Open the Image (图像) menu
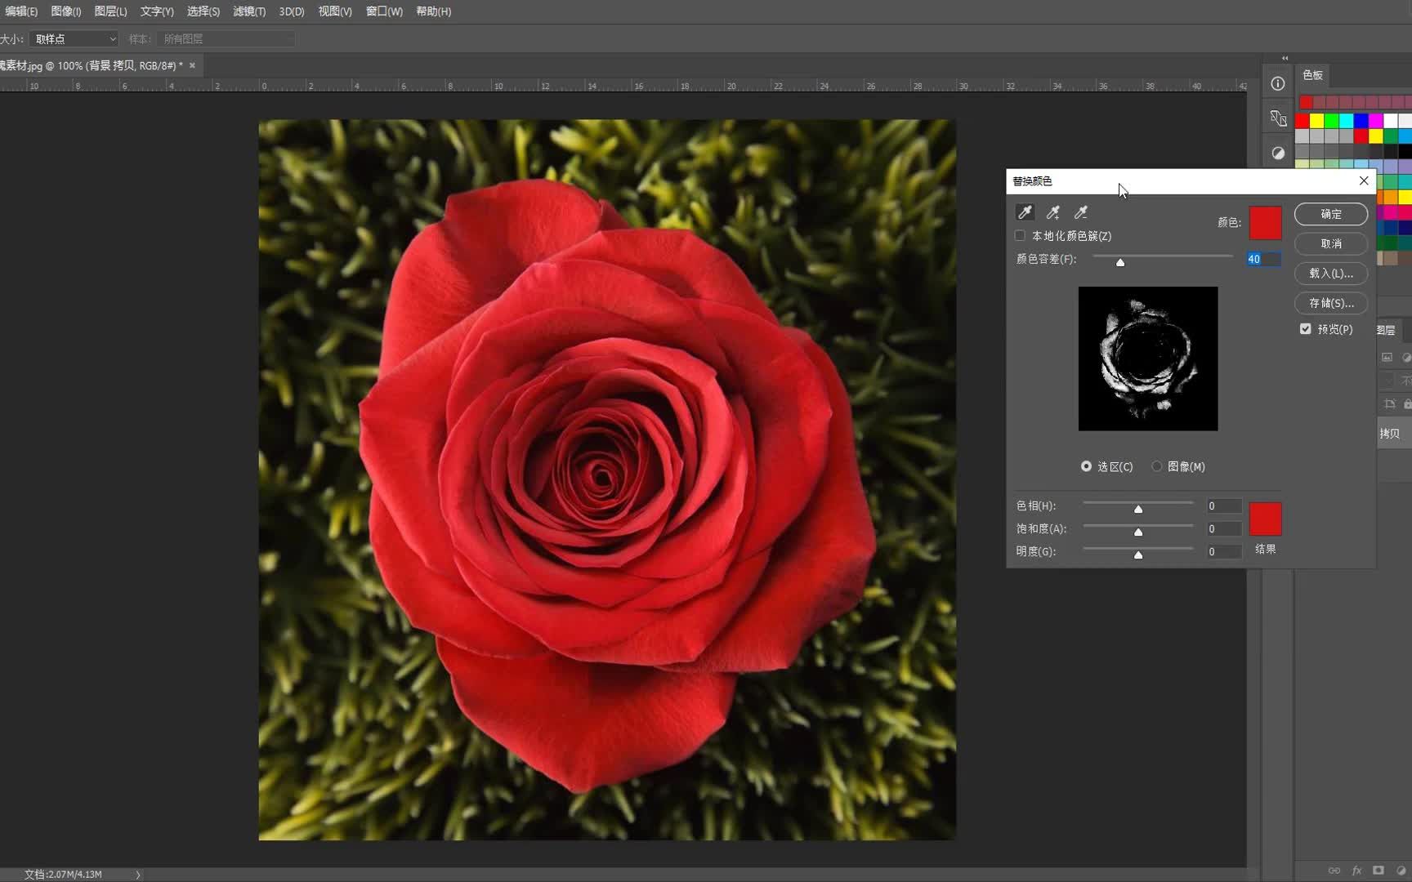The height and width of the screenshot is (882, 1412). pyautogui.click(x=65, y=11)
